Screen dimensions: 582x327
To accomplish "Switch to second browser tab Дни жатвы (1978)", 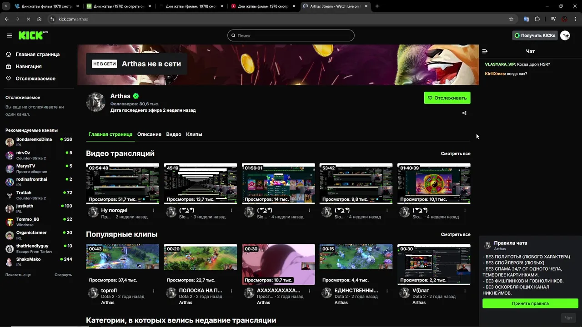I will tap(119, 6).
